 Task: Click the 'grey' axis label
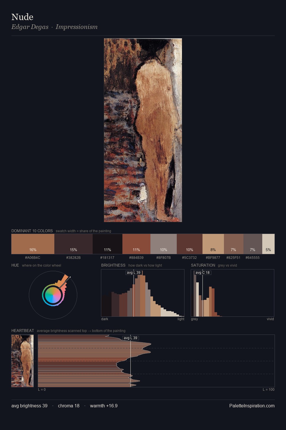(x=194, y=319)
